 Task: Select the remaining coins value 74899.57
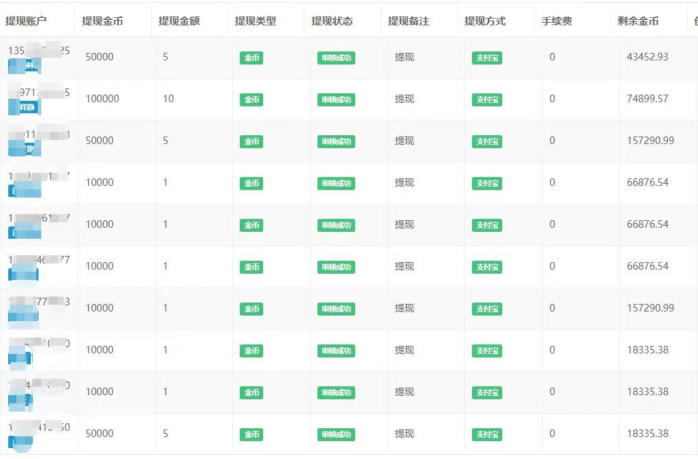coord(648,99)
